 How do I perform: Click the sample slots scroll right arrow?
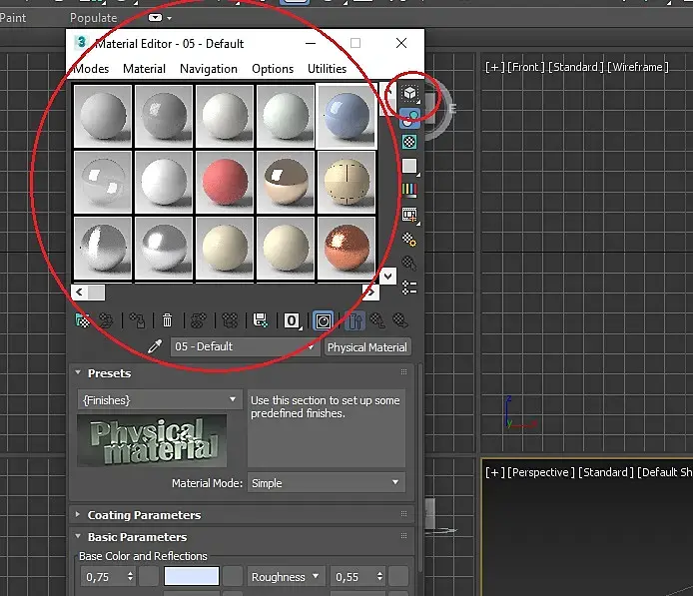click(x=371, y=293)
